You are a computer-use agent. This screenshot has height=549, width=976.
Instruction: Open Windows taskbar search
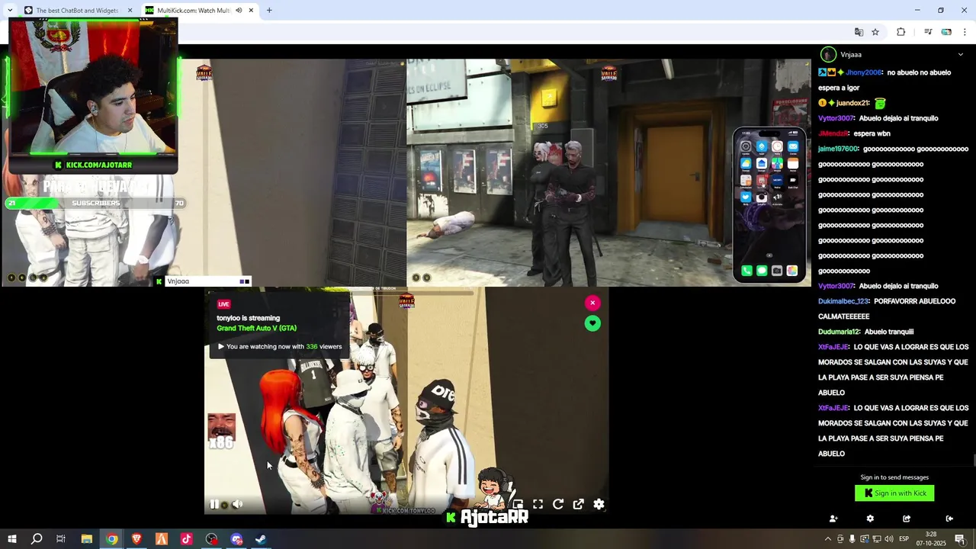click(37, 539)
